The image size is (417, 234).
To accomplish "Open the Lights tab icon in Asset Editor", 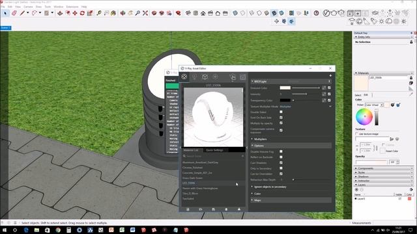I will tap(194, 77).
